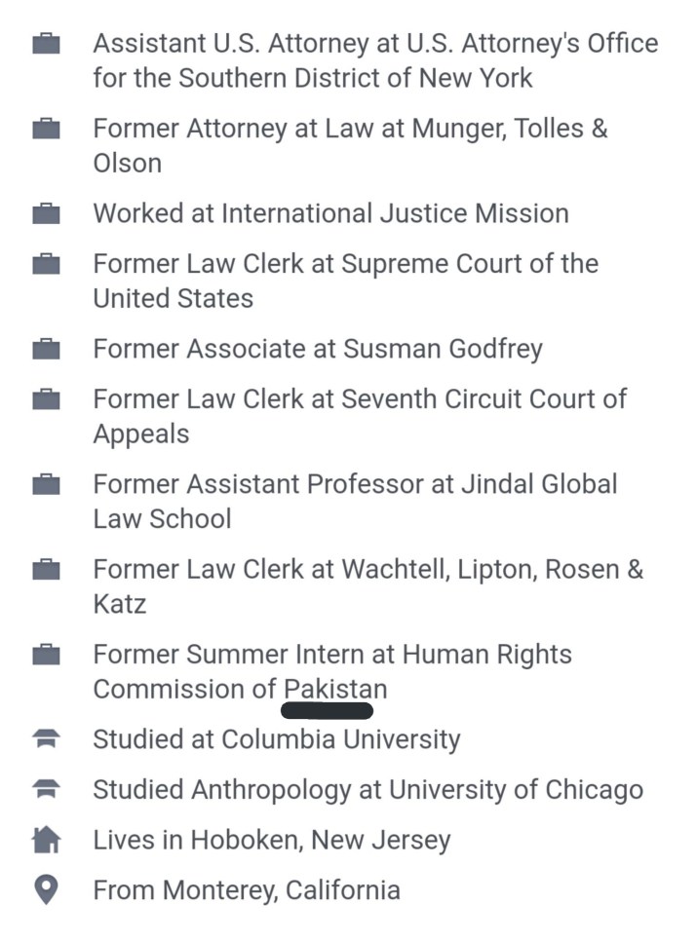Click location pin icon beside Monterey, California
The image size is (697, 942).
coord(46,890)
